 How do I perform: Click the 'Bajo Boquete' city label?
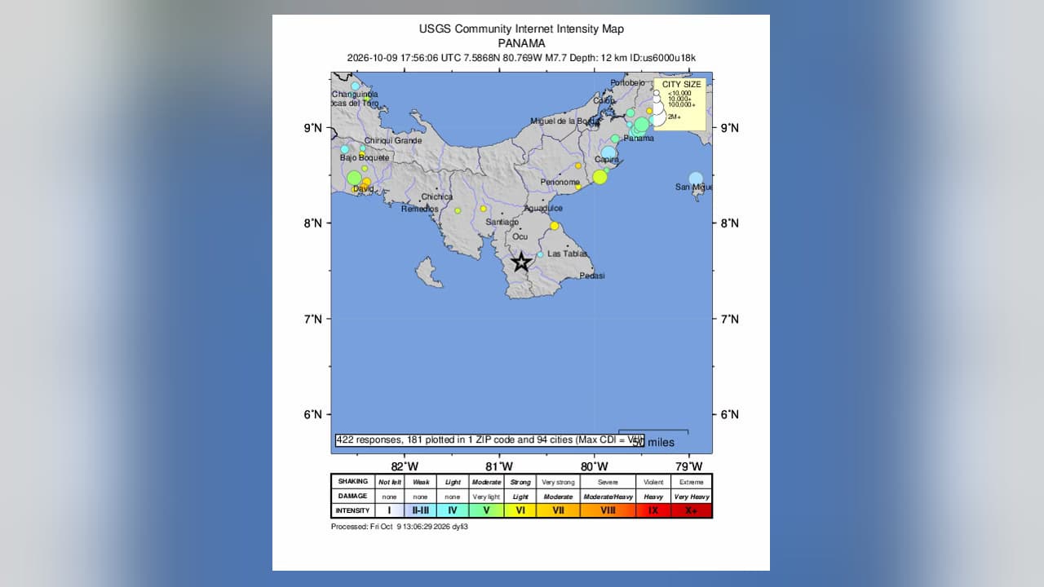(x=365, y=157)
